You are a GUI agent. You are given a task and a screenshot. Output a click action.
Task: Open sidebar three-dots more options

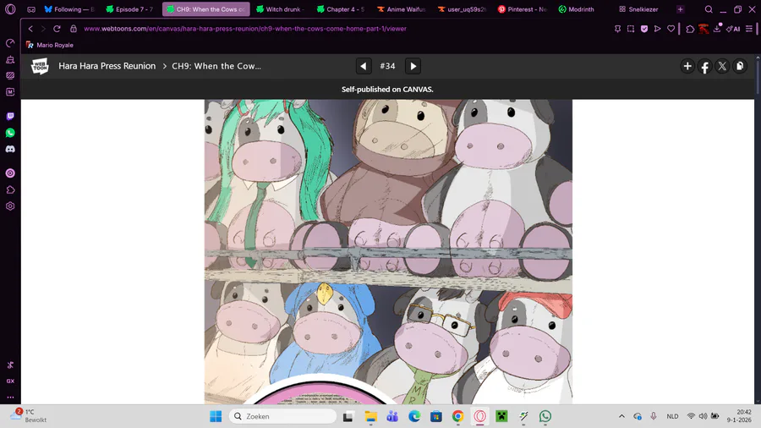(10, 397)
